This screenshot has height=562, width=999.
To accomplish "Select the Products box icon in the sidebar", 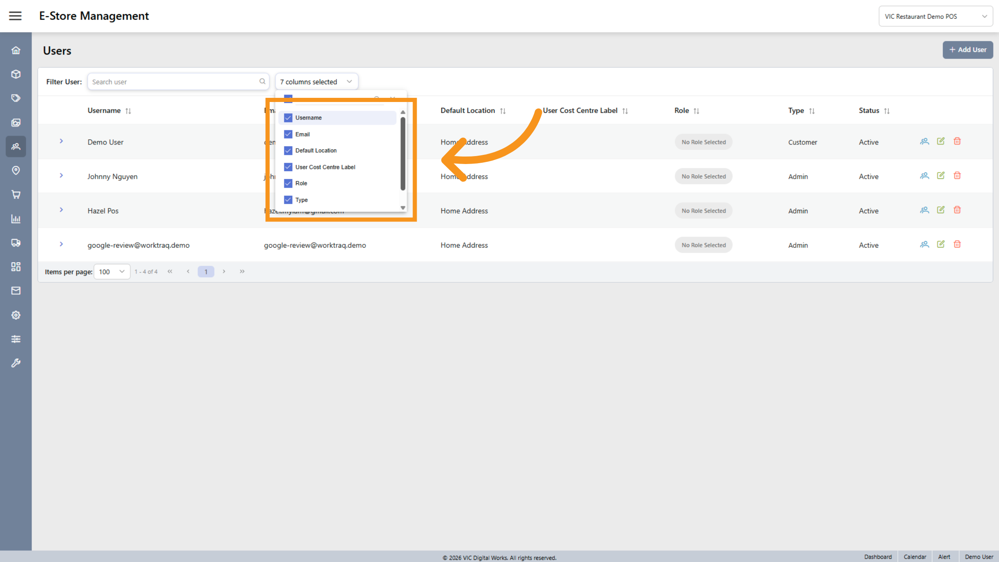I will (16, 74).
